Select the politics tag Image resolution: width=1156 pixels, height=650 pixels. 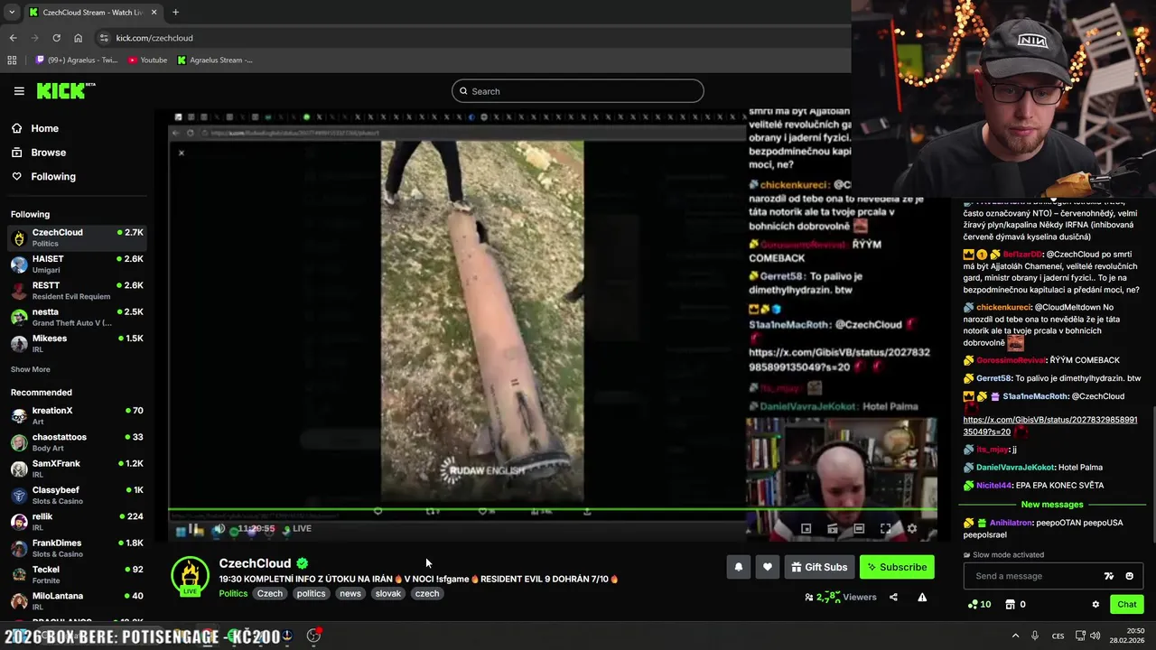point(311,593)
